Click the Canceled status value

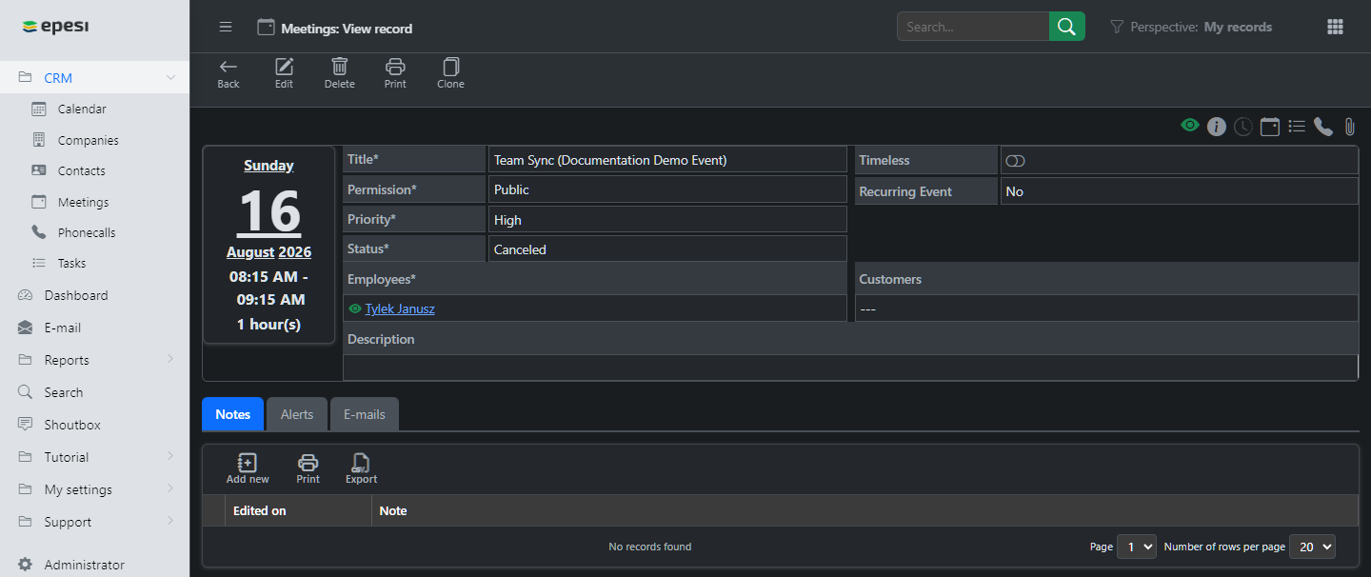coord(520,249)
